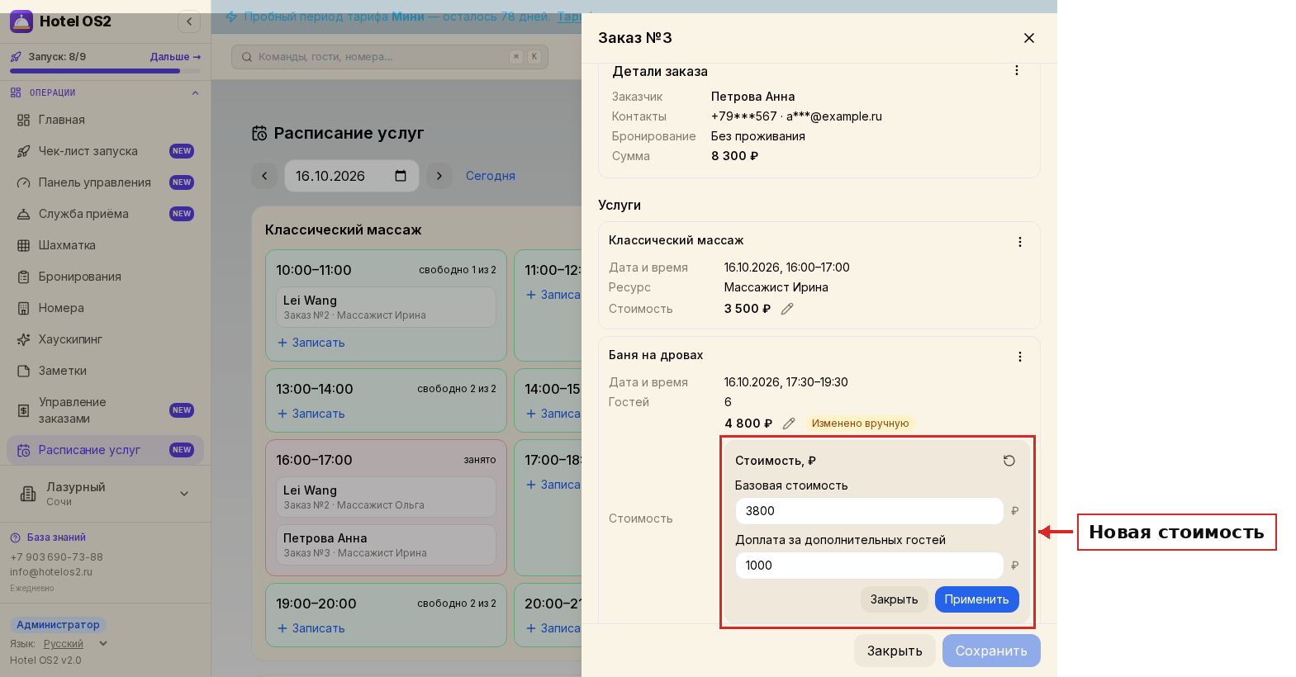Screen dimensions: 1296x677
Task: Open Бронирования in sidebar
Action: pos(105,277)
